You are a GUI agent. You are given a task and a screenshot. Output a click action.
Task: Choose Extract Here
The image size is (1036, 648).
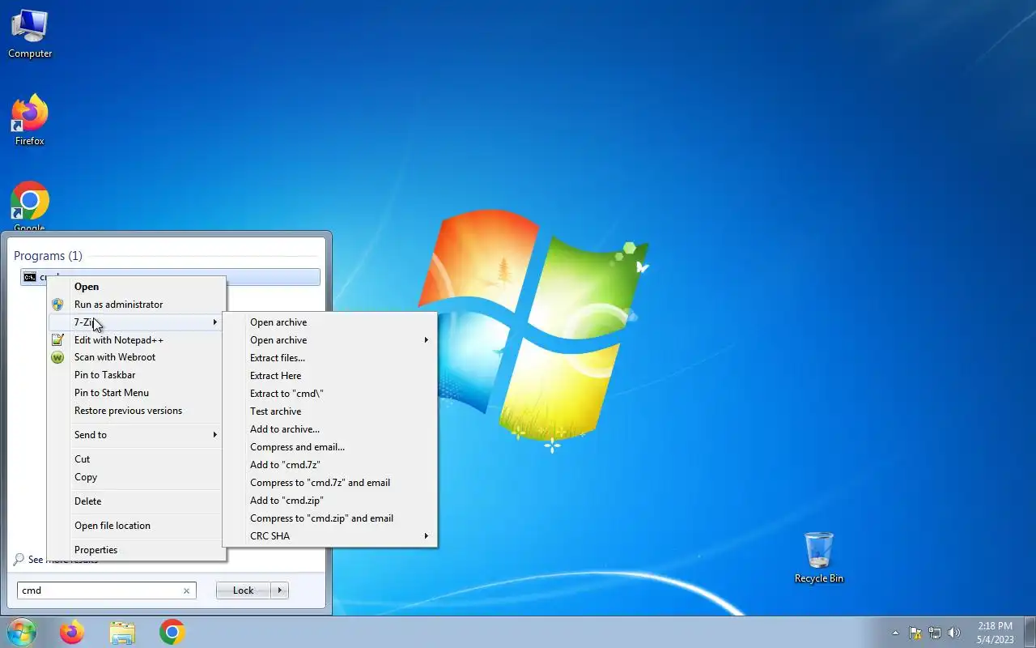(x=329, y=376)
